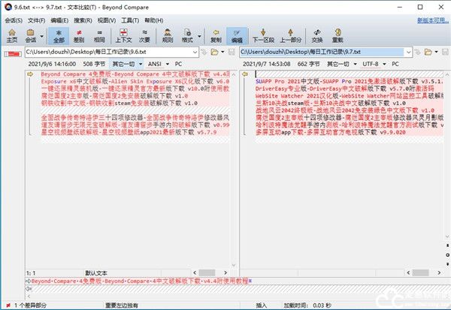Go to the 主页 home view
451x310 pixels.
(x=12, y=36)
